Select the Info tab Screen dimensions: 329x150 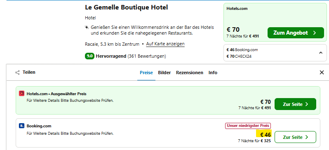coord(213,73)
